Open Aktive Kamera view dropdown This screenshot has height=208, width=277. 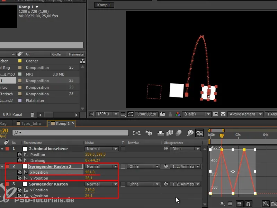coord(245,114)
